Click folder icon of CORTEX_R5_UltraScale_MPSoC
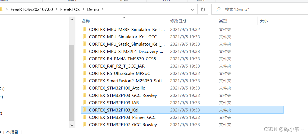 pos(85,73)
